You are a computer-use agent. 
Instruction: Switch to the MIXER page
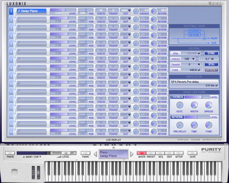142,153
